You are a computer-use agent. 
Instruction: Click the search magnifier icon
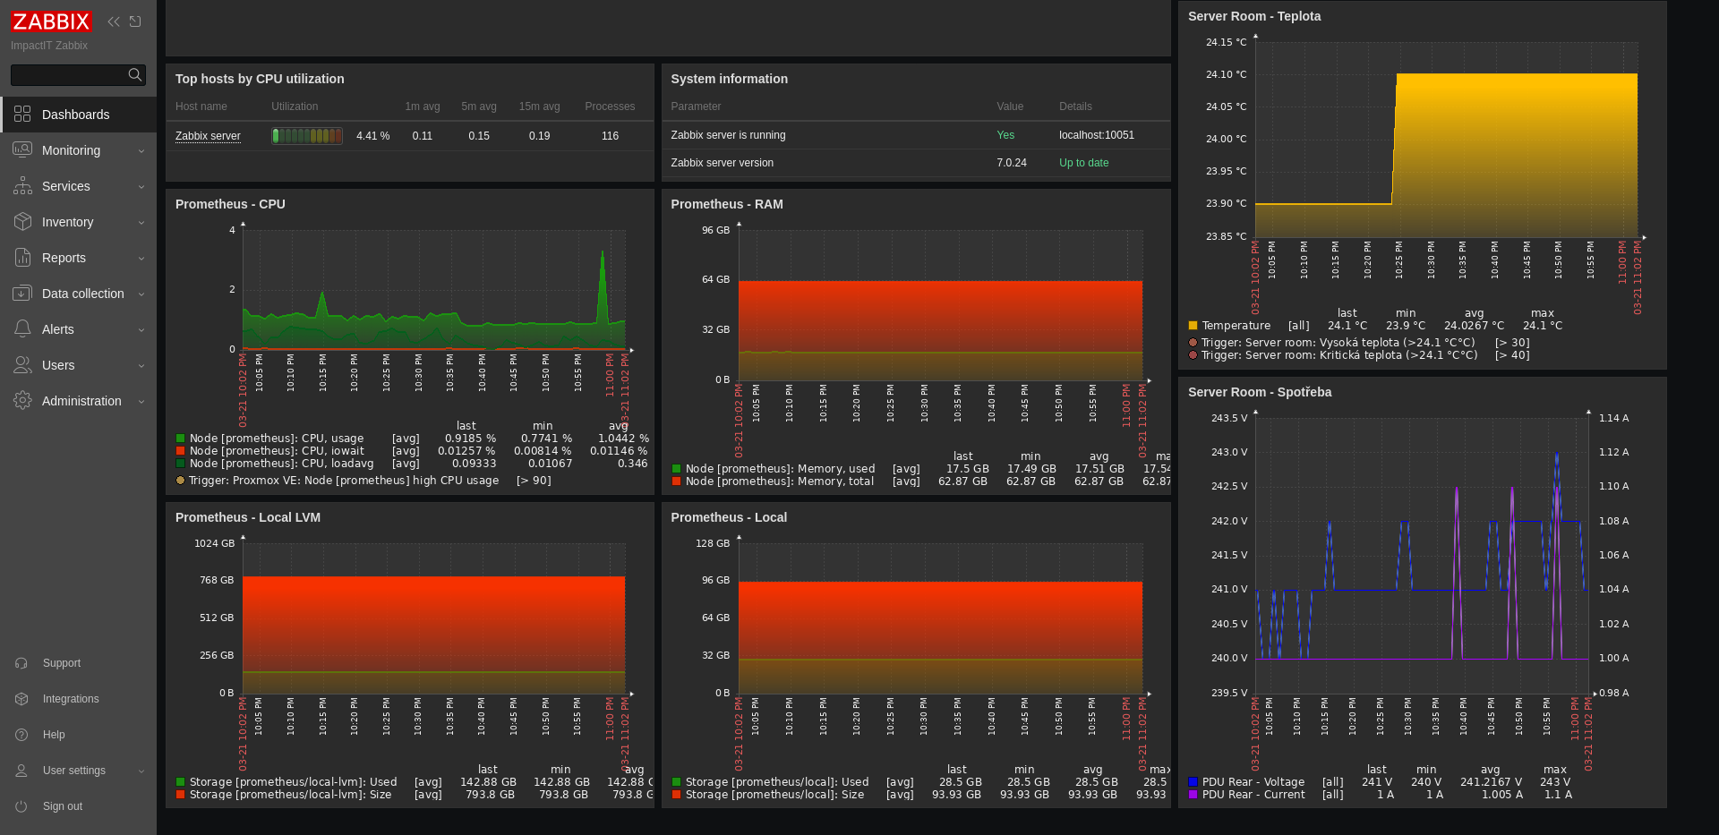click(x=134, y=75)
